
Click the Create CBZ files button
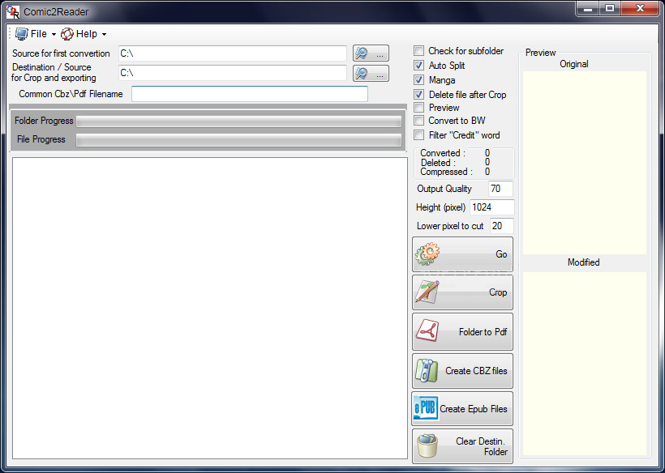point(463,371)
